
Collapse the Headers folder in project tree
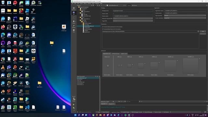click(79, 10)
